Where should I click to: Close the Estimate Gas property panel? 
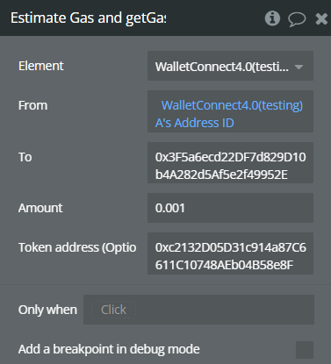[321, 19]
